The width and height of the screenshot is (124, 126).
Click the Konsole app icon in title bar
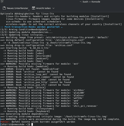click(x=2, y=2)
